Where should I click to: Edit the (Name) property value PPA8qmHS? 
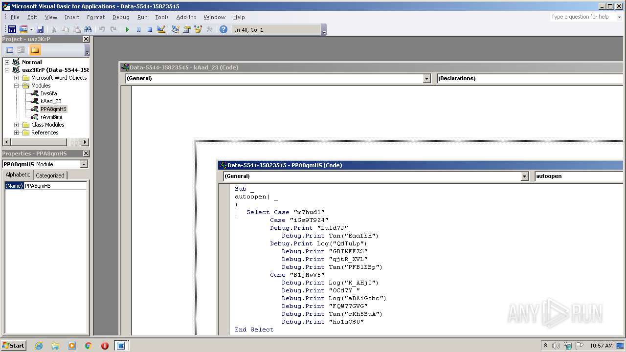[55, 186]
